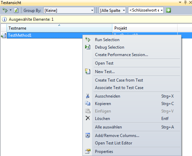This screenshot has width=192, height=156.
Task: Choose Open Test in the menu
Action: click(132, 63)
